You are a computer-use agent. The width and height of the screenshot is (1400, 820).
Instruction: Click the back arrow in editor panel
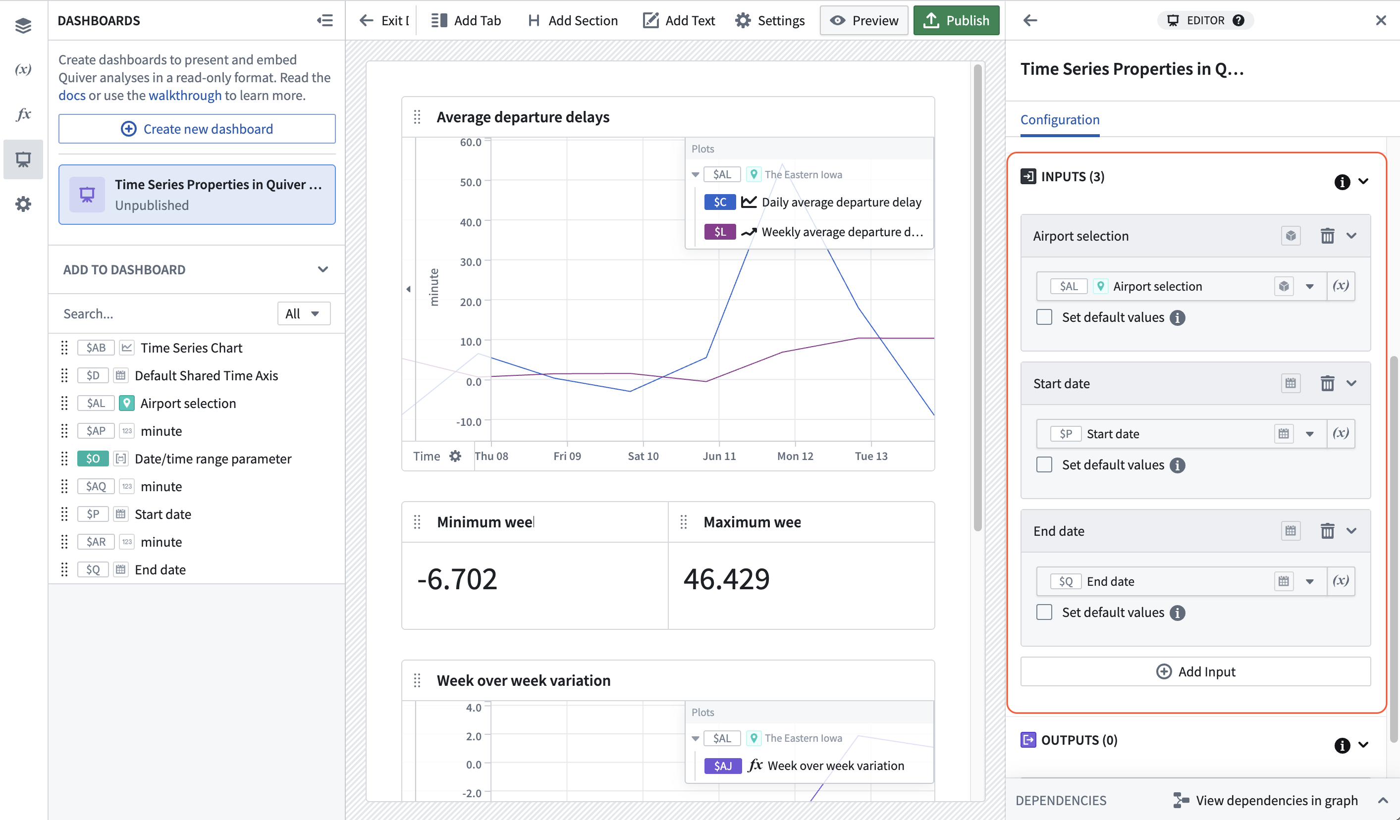(x=1030, y=20)
